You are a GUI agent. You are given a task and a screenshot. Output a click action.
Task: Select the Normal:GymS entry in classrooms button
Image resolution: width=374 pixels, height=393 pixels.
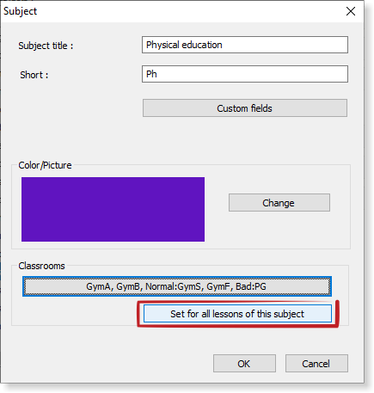[x=173, y=286]
